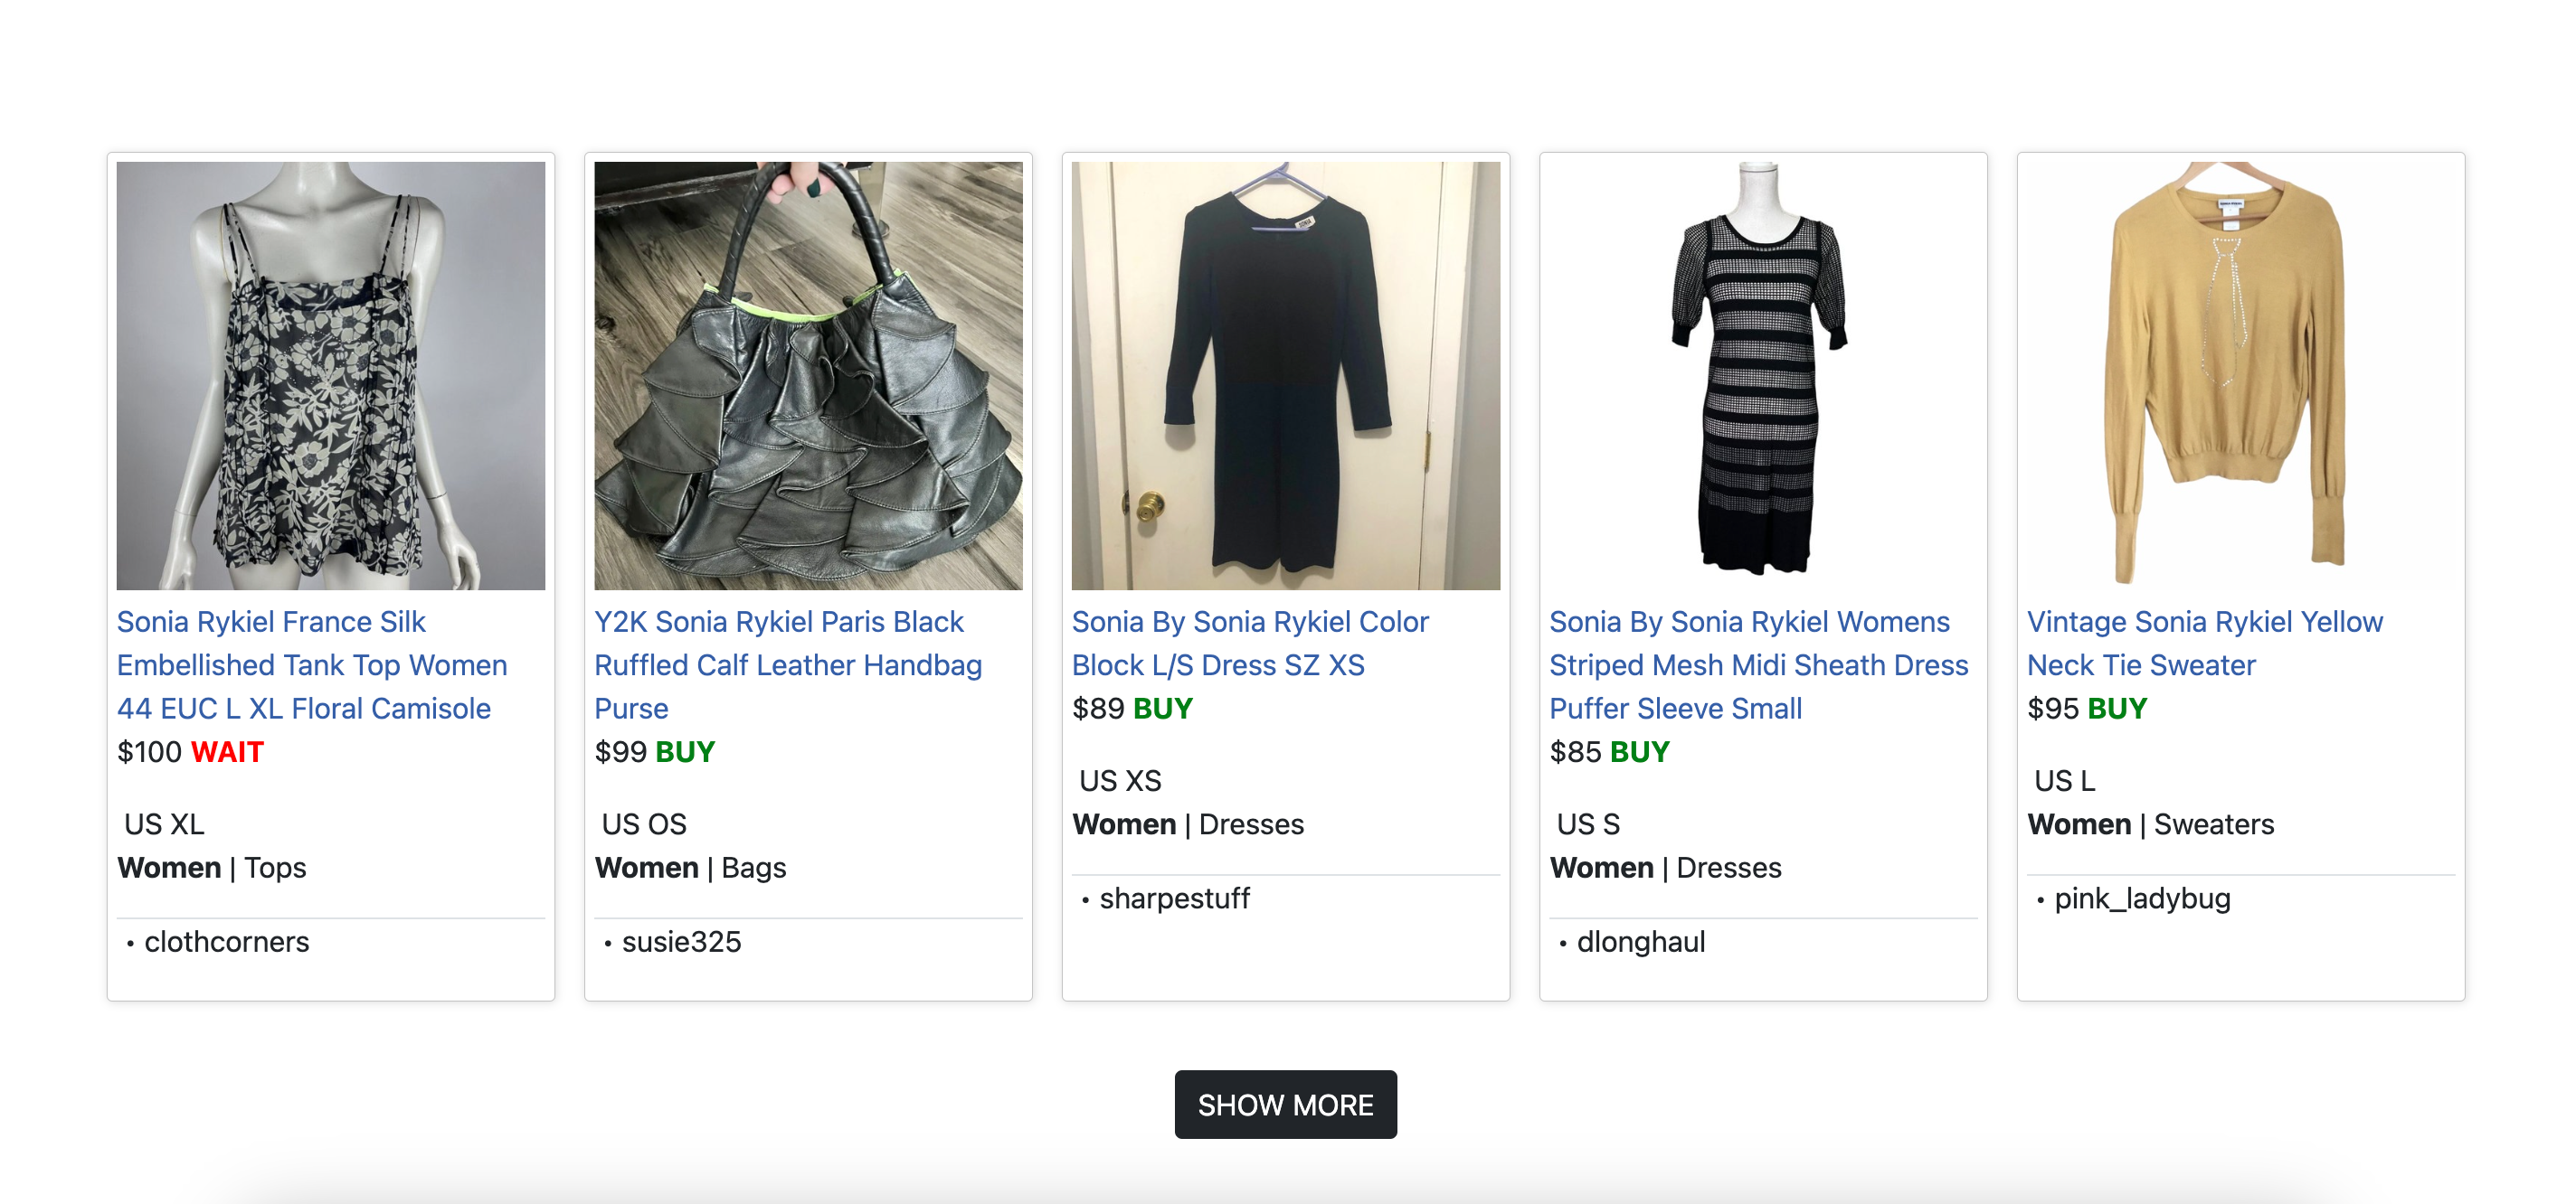The image size is (2576, 1204).
Task: Select the yellow neck tie sweater photo
Action: [2240, 376]
